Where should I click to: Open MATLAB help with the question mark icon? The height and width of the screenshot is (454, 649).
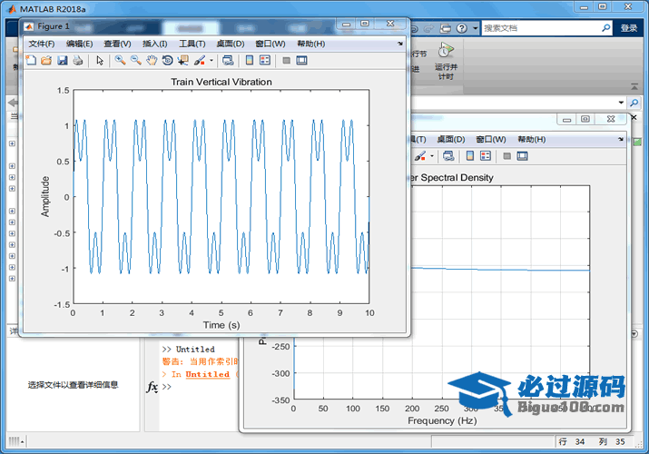(462, 28)
